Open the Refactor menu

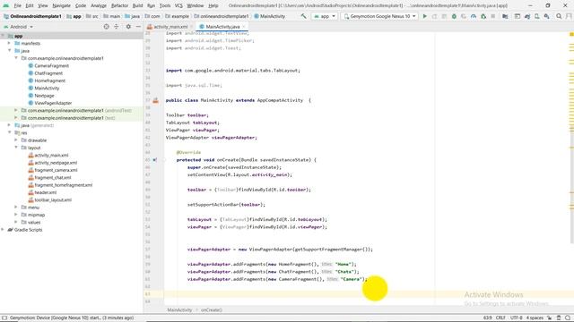(119, 5)
